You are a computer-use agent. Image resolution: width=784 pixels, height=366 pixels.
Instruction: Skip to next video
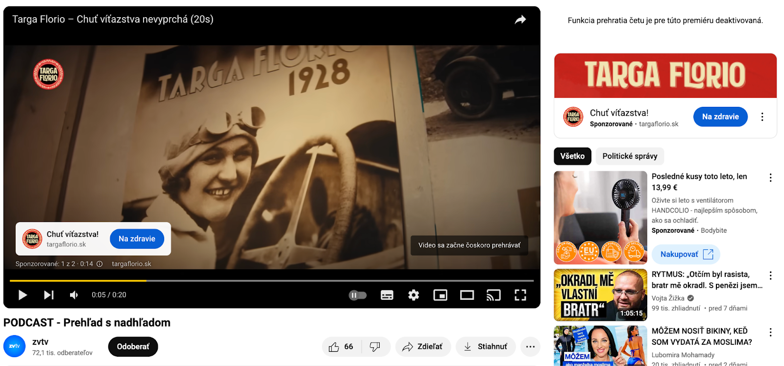click(x=49, y=295)
